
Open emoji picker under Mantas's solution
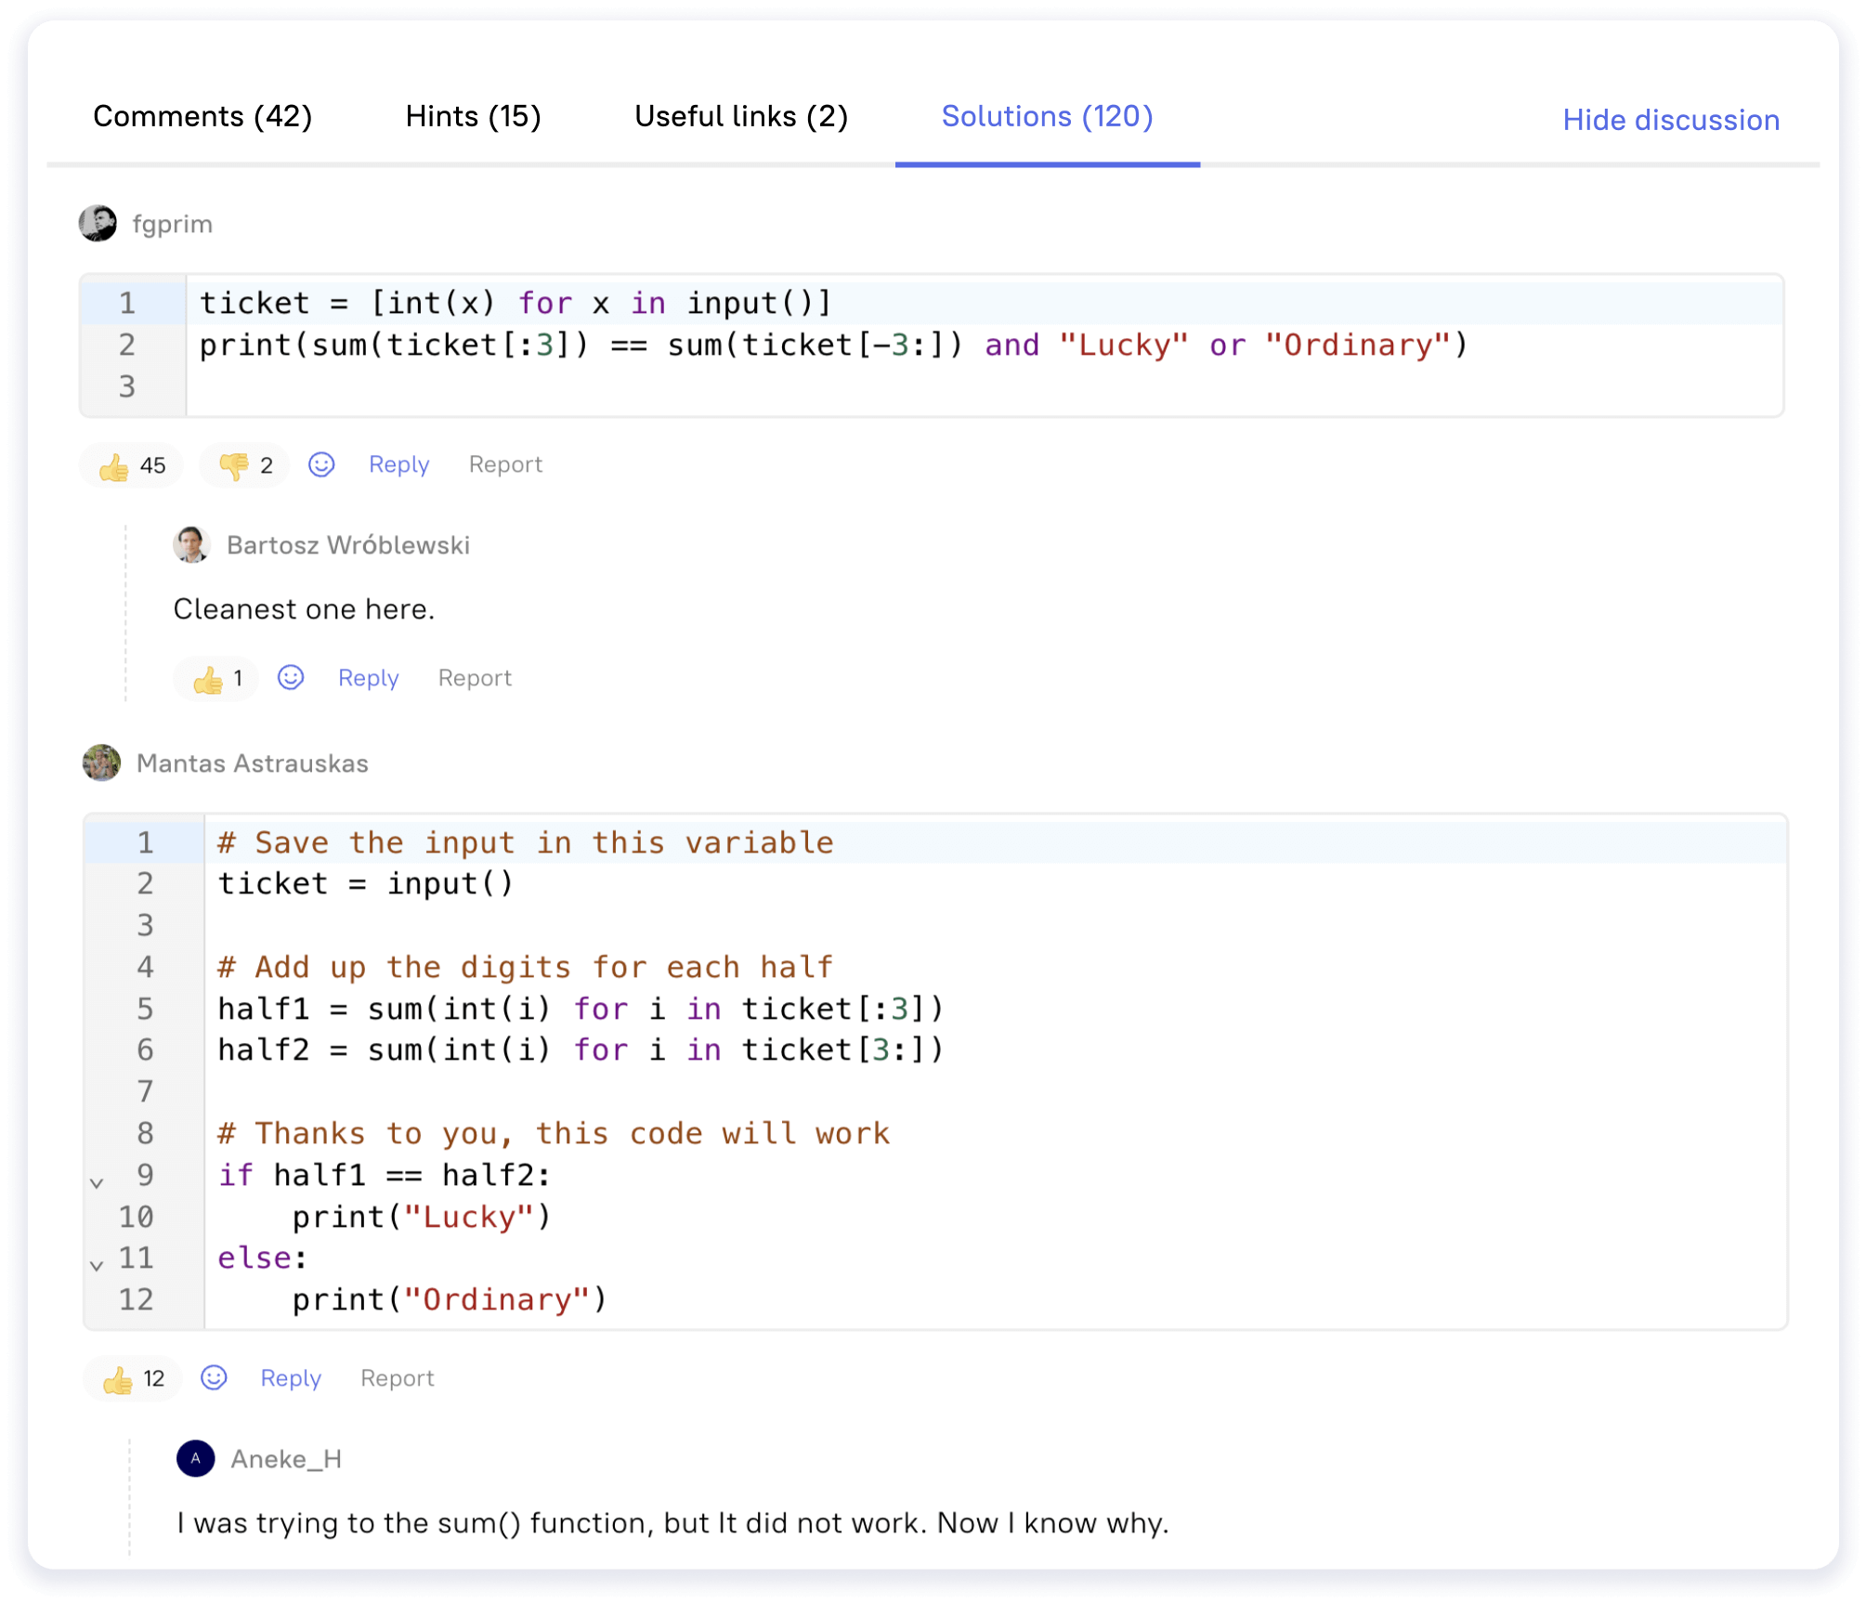214,1378
